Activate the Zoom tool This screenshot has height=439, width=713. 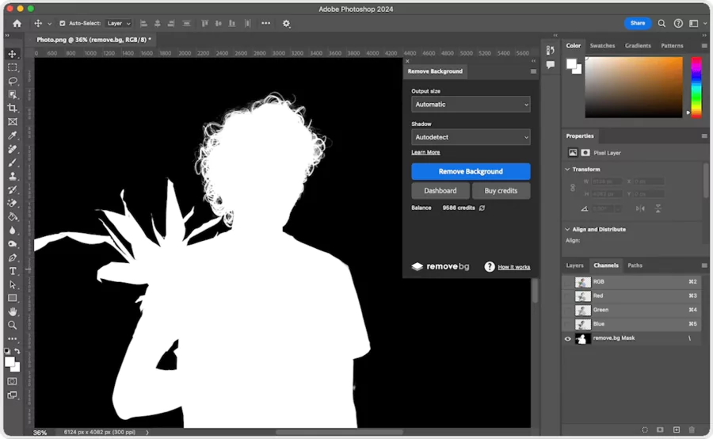point(13,325)
